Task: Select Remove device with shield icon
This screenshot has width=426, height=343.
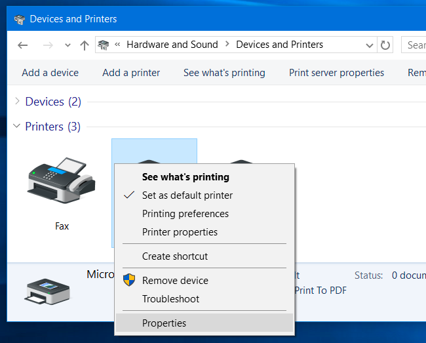Action: pos(175,280)
